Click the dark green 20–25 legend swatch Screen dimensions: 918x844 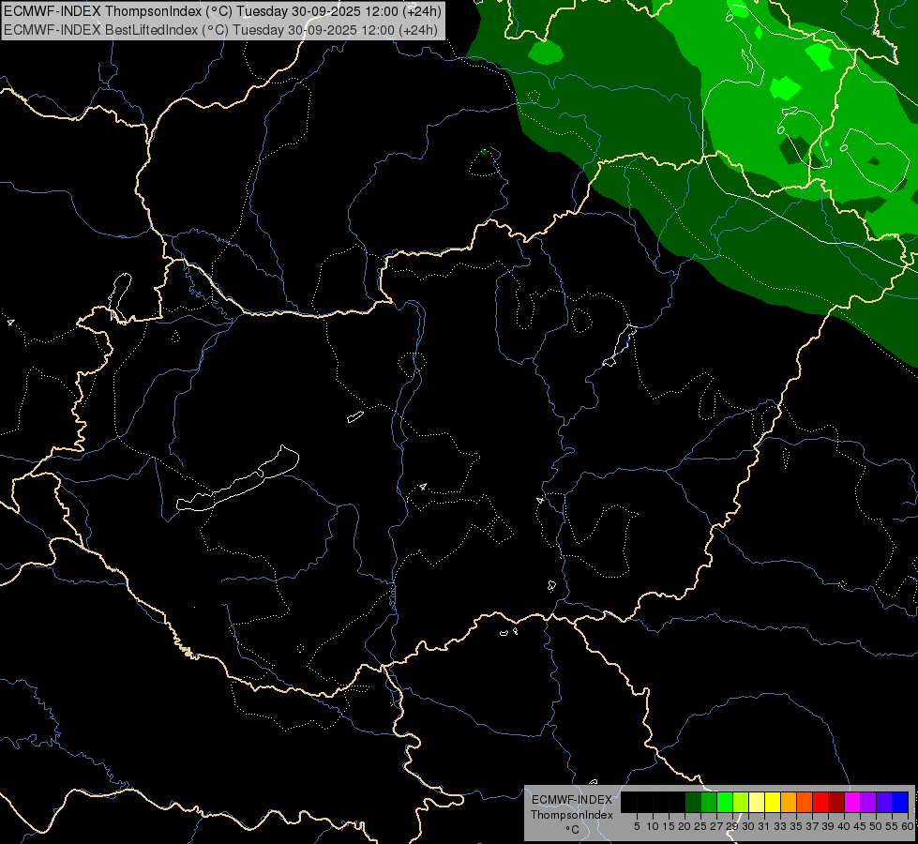tap(693, 802)
